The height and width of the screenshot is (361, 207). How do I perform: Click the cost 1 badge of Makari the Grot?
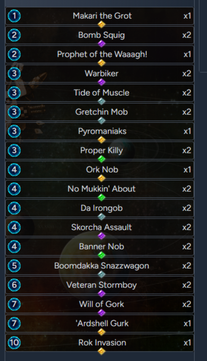click(14, 16)
